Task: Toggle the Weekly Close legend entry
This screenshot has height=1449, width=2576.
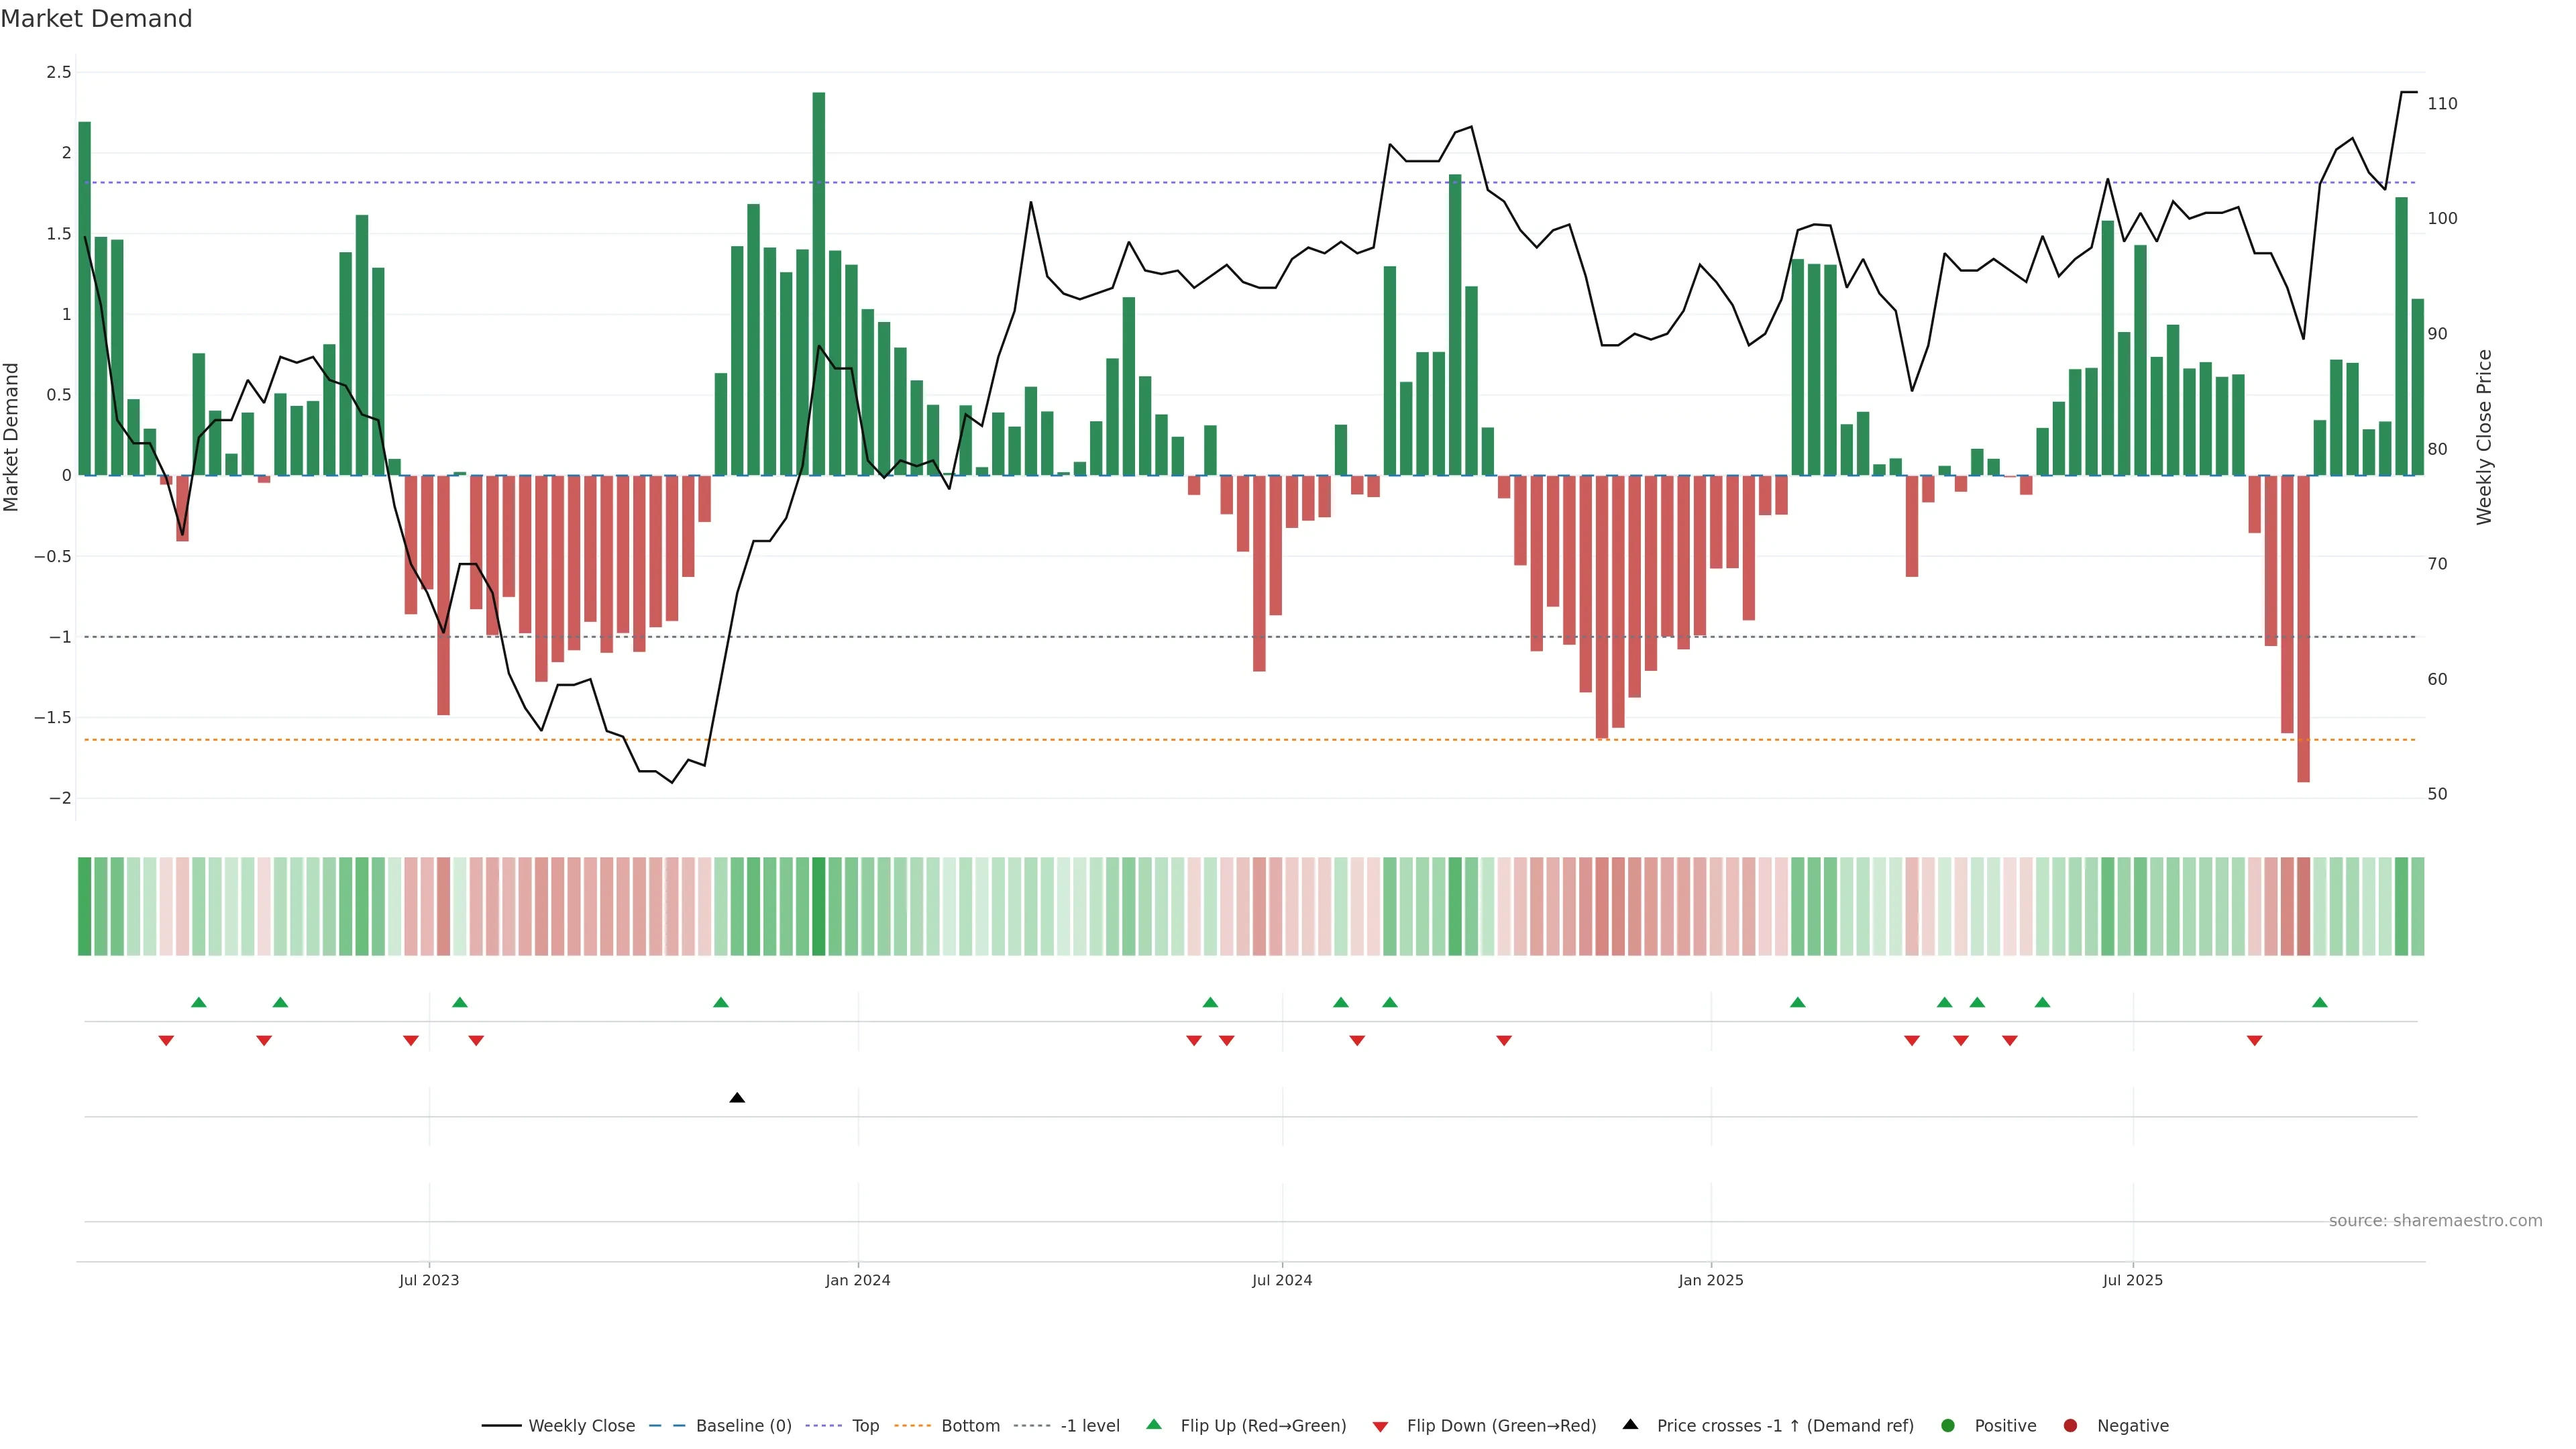Action: pyautogui.click(x=581, y=1426)
